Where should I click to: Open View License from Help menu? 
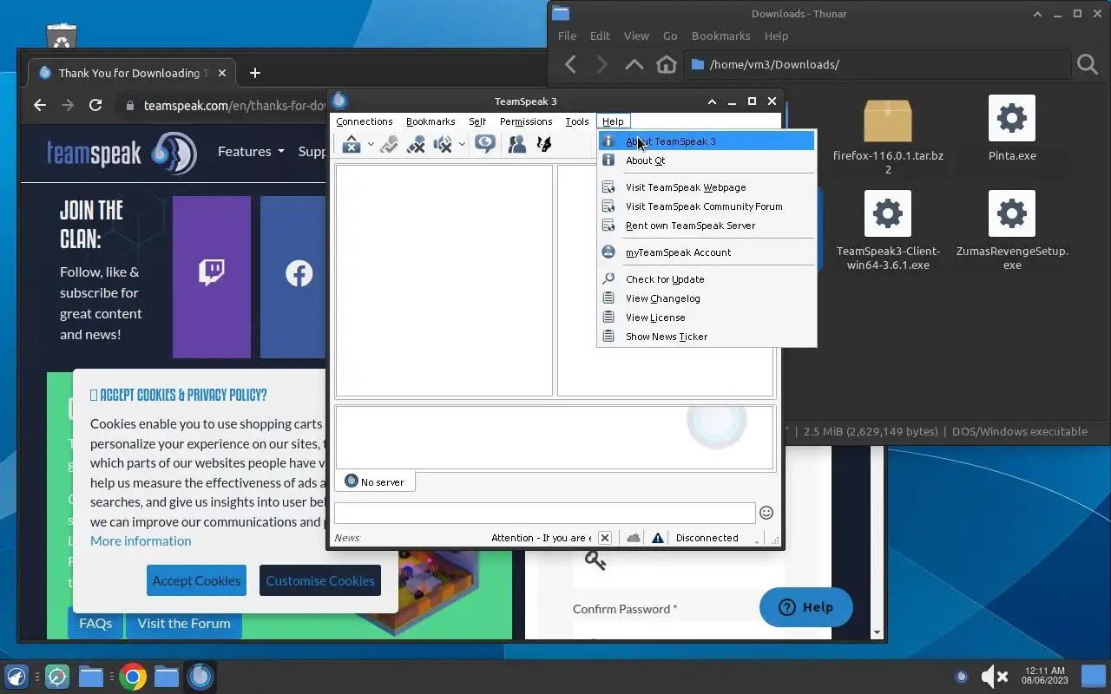point(707,318)
